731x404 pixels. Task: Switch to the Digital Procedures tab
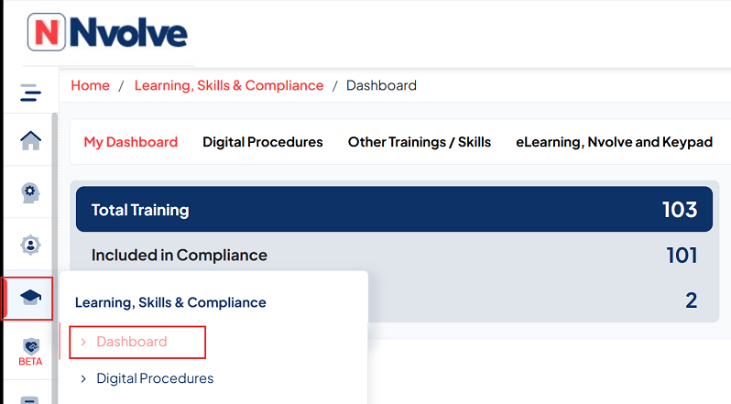click(263, 142)
